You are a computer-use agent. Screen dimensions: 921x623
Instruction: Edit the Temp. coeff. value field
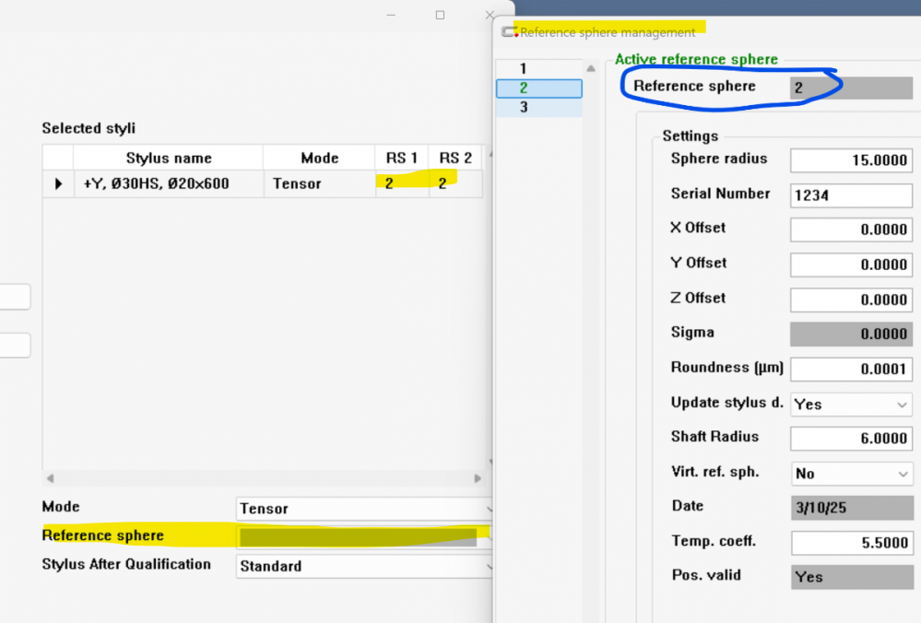coord(851,543)
